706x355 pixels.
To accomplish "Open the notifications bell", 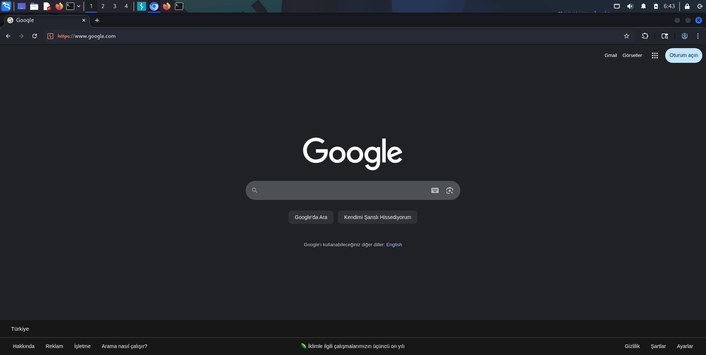I will [x=643, y=6].
